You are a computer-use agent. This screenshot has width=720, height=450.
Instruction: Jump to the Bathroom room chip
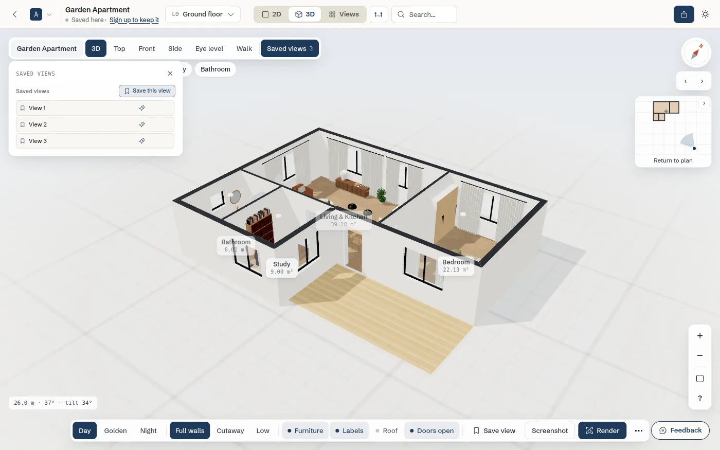point(215,69)
